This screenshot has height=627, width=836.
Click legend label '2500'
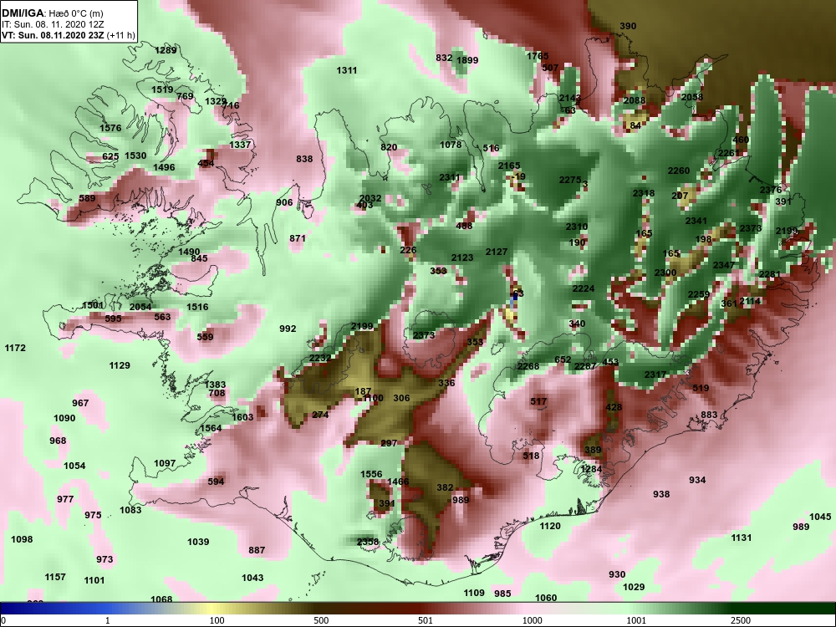[741, 620]
